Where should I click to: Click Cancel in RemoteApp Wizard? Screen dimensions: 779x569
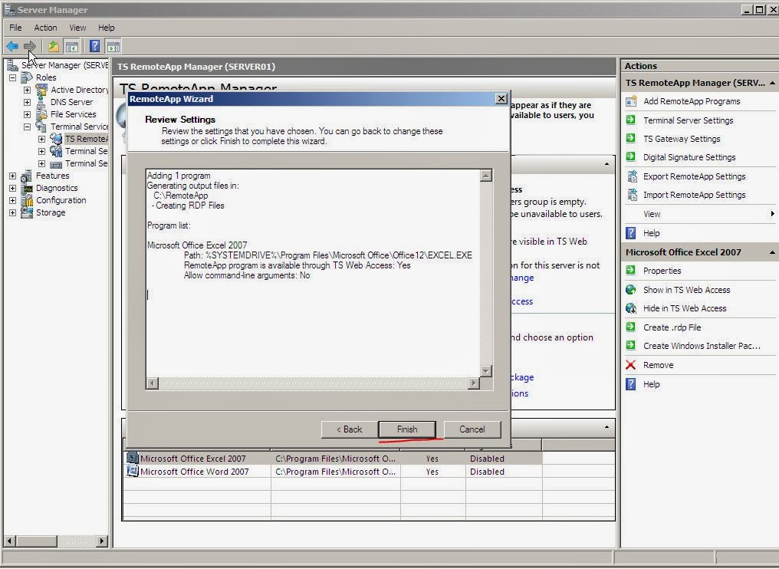point(472,429)
